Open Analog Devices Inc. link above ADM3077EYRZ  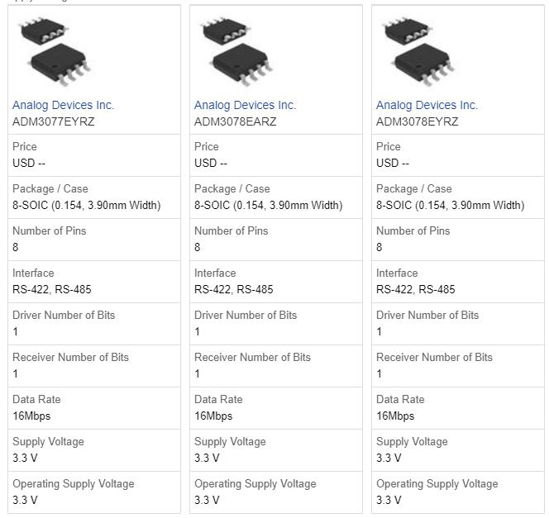[x=63, y=105]
